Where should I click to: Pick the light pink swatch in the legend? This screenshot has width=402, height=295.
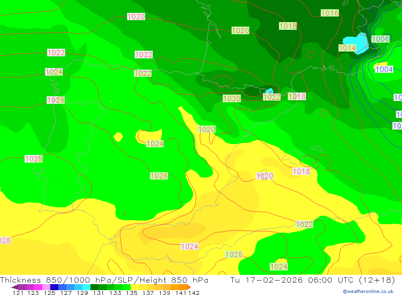[46, 287]
